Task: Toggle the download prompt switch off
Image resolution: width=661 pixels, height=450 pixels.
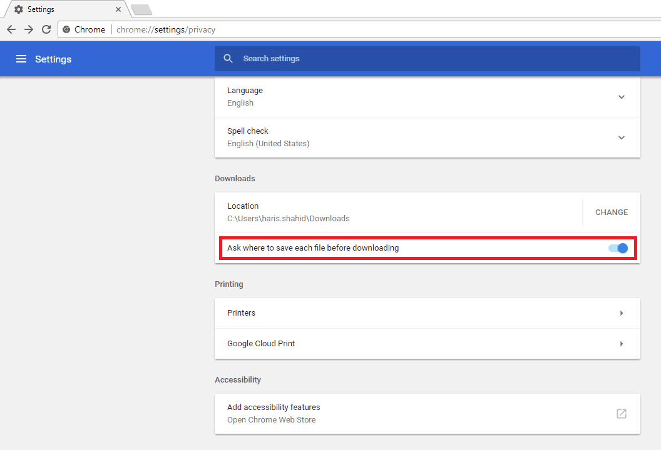Action: pos(618,248)
